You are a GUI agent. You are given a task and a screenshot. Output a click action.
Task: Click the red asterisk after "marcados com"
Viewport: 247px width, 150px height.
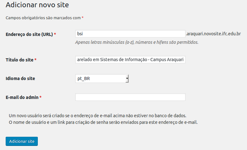pyautogui.click(x=83, y=18)
